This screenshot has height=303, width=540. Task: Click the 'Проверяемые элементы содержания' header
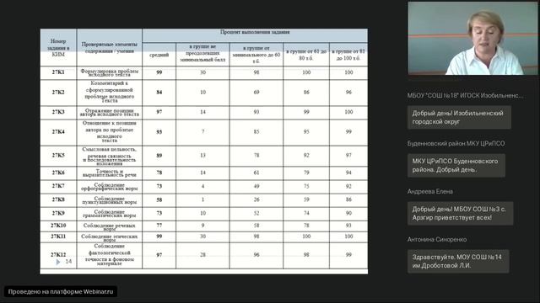109,47
